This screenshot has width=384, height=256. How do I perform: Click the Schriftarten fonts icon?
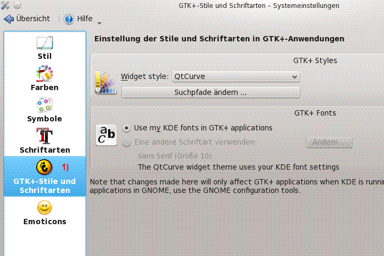click(x=45, y=136)
